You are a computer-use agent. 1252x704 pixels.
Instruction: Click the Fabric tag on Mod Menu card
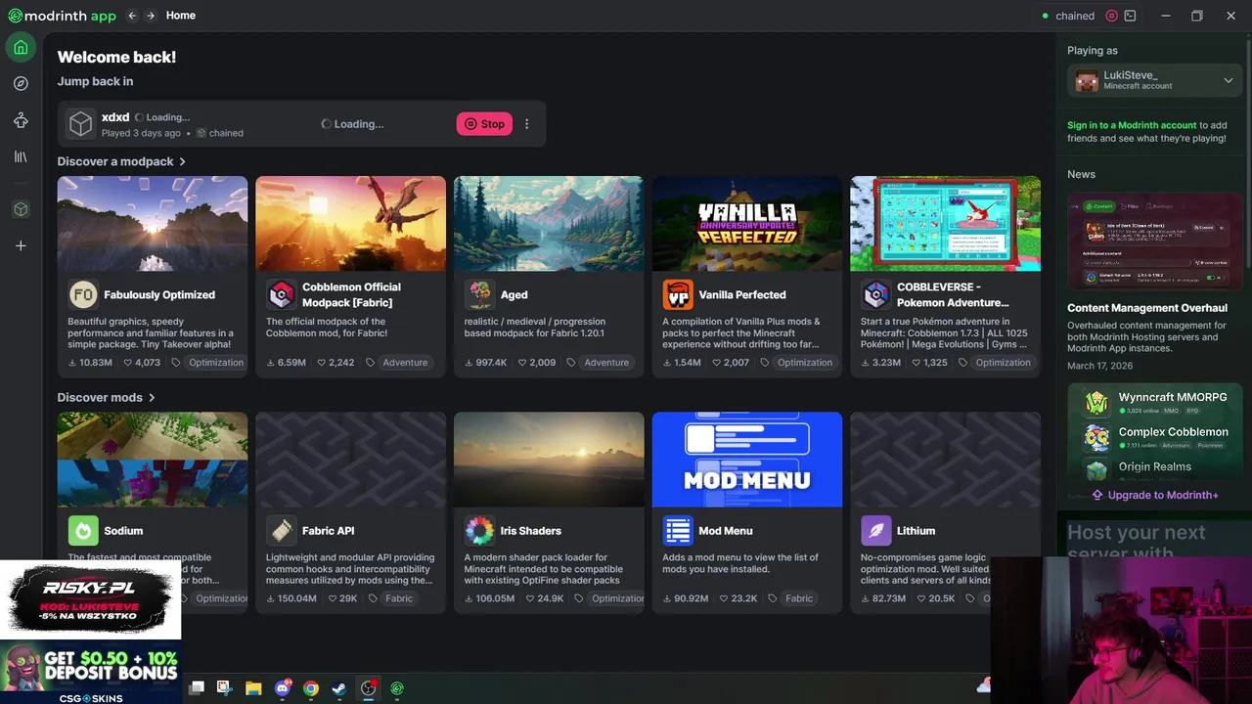coord(799,598)
